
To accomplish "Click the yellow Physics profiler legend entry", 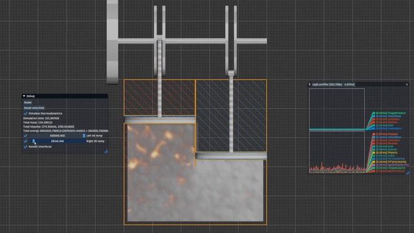I will click(x=385, y=153).
